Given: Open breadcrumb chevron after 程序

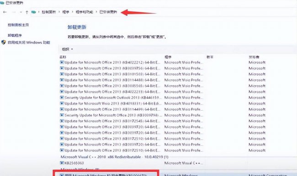Looking at the screenshot, I should [x=72, y=12].
